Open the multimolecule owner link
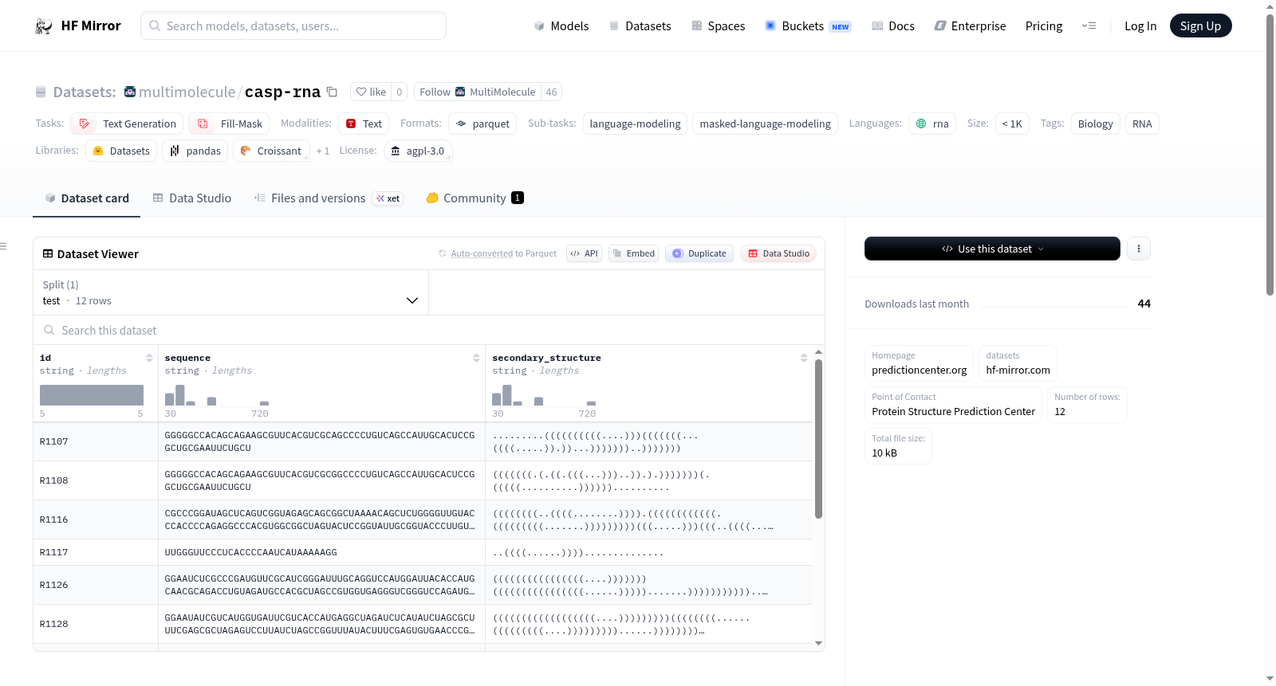 pos(187,92)
